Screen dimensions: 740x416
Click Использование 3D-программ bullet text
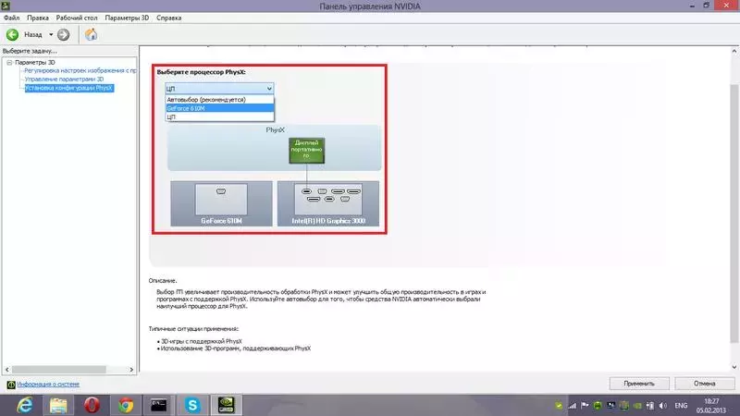click(236, 349)
